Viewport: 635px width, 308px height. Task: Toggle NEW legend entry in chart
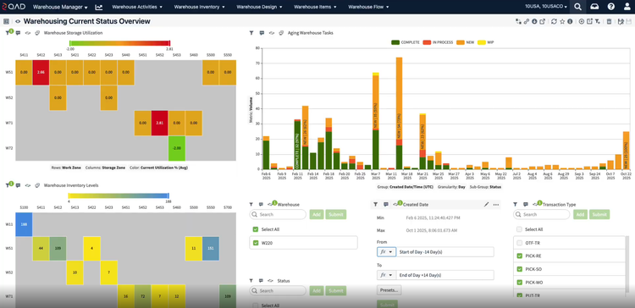pos(466,42)
